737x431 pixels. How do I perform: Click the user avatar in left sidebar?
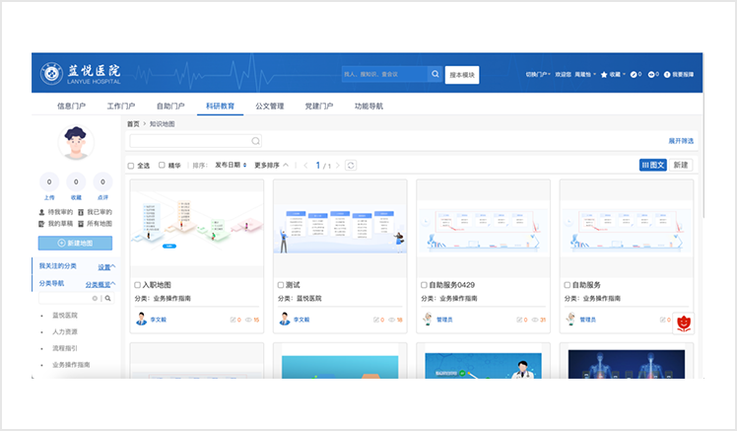[75, 143]
